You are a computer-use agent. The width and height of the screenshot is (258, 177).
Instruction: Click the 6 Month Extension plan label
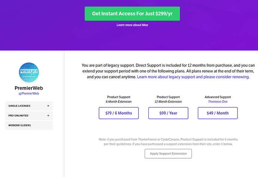(119, 102)
